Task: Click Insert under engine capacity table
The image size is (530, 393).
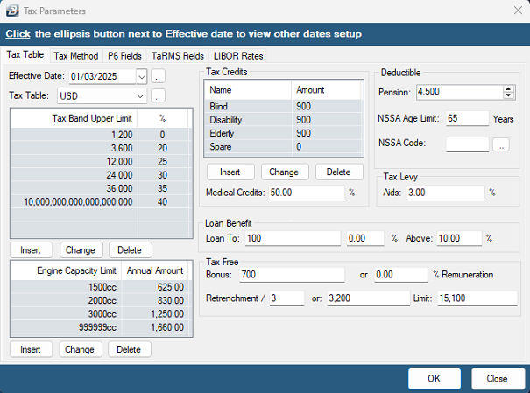Action: click(31, 349)
